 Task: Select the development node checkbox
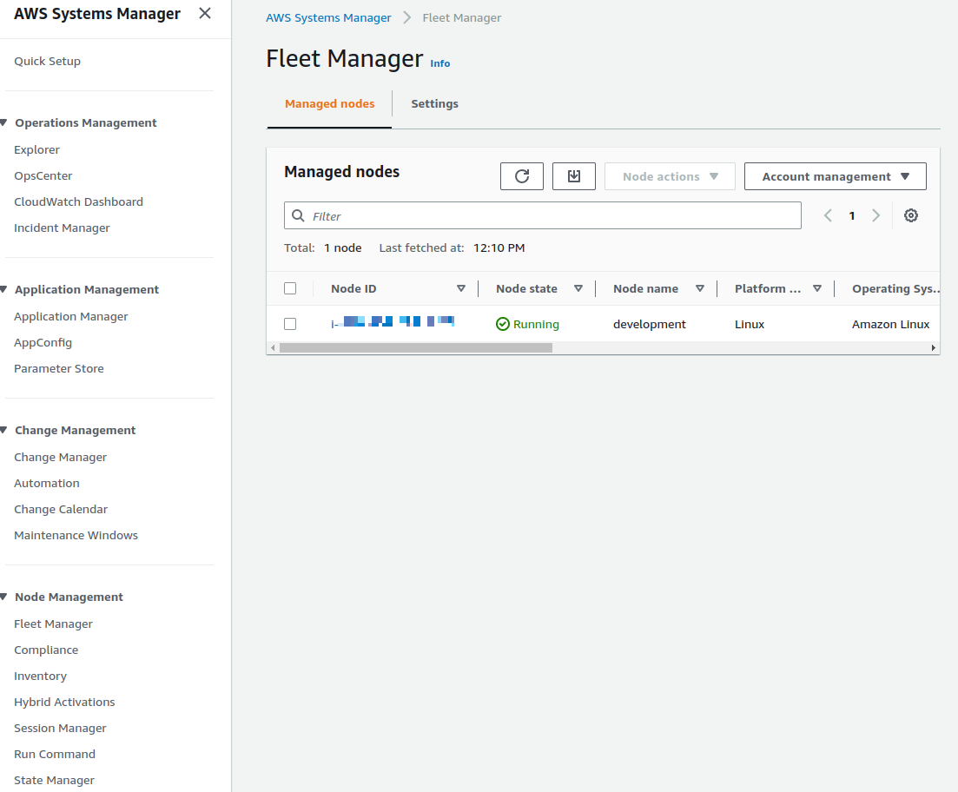(x=290, y=324)
